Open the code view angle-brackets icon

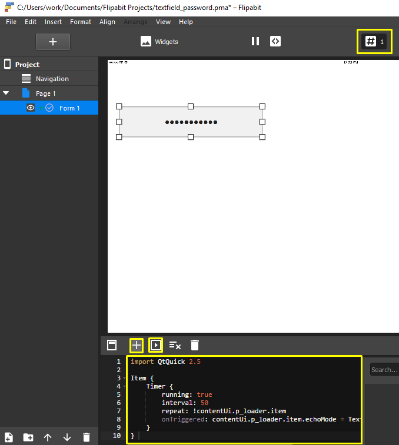click(275, 41)
